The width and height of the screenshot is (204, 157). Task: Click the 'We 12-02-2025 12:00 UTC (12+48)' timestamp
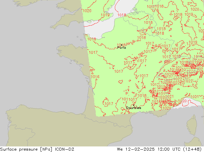[159, 149]
